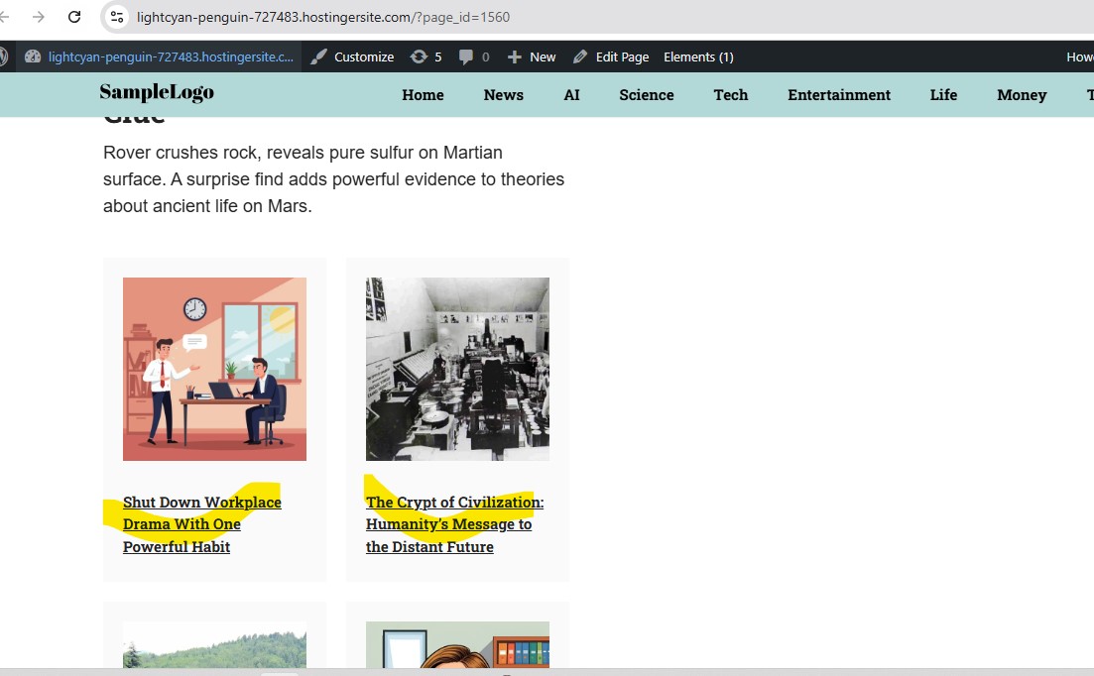Open the Tech nav item
Viewport: 1094px width, 676px height.
click(731, 95)
